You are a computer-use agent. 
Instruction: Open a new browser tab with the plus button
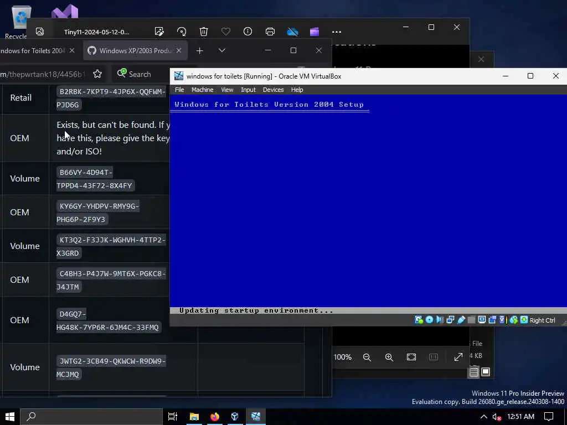[199, 51]
